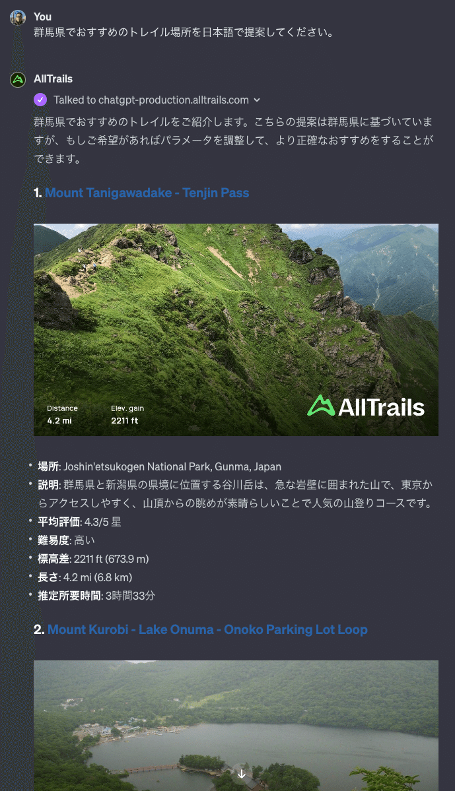The image size is (455, 791).
Task: Click the AllTrails logo on the mountain photo
Action: coord(366,406)
